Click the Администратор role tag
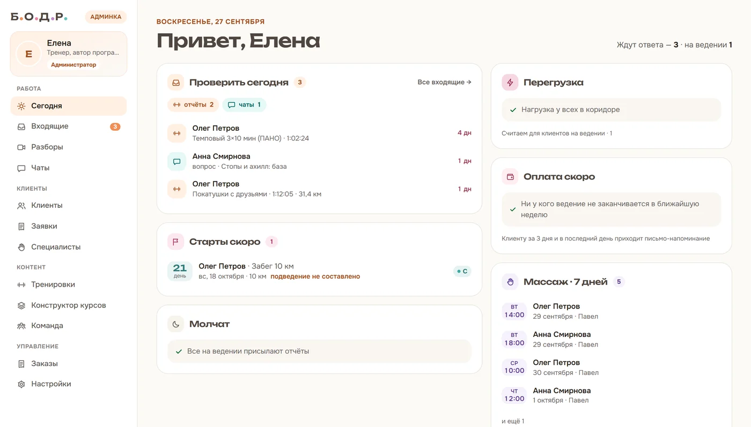Image resolution: width=751 pixels, height=427 pixels. point(73,65)
